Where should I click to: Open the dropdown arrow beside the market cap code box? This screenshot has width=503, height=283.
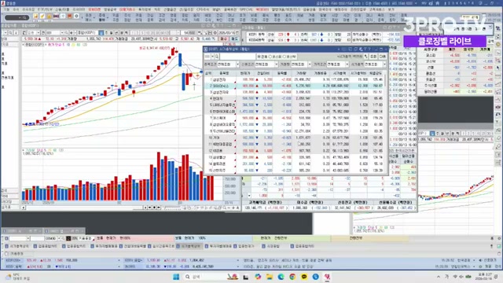click(x=212, y=57)
